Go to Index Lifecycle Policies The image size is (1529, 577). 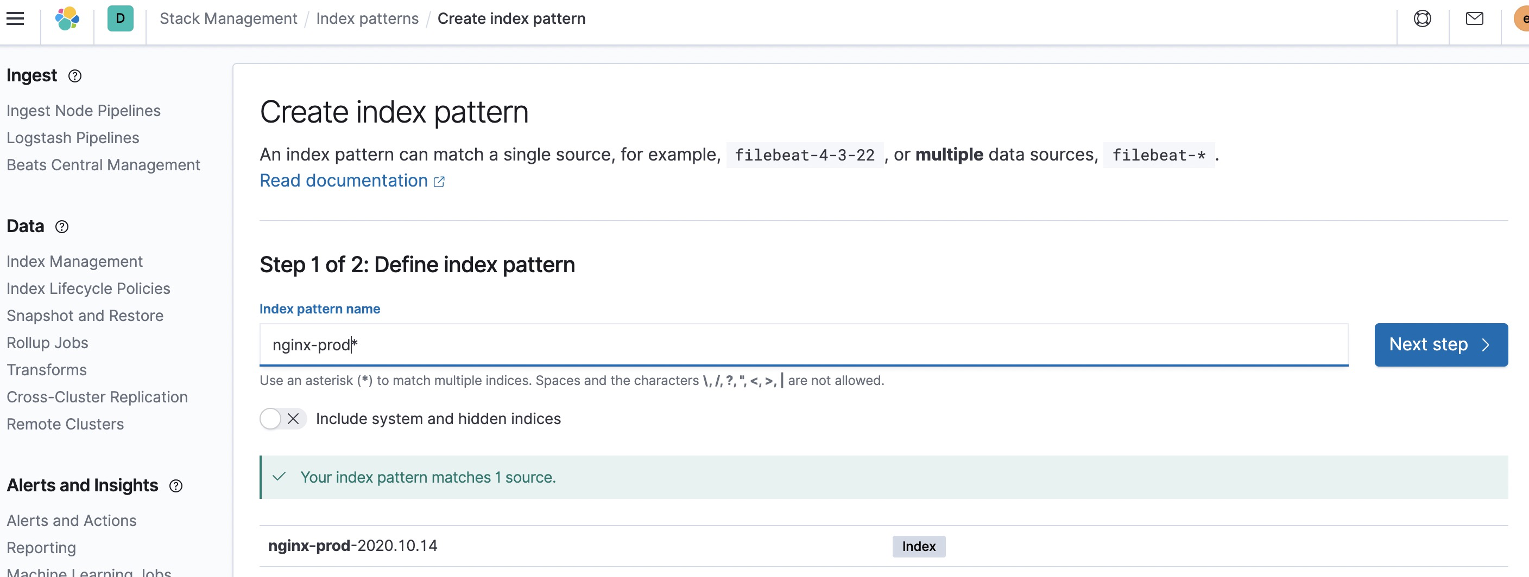89,289
